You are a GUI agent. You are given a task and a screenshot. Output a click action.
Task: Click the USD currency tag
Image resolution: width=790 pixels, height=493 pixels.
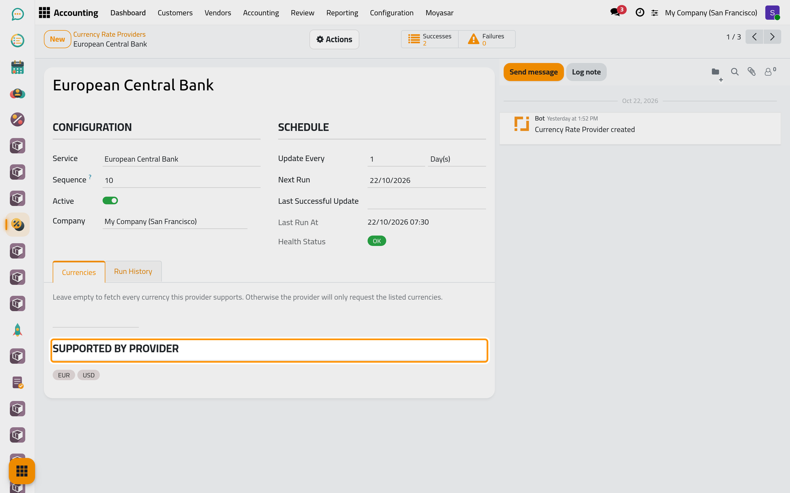tap(88, 375)
